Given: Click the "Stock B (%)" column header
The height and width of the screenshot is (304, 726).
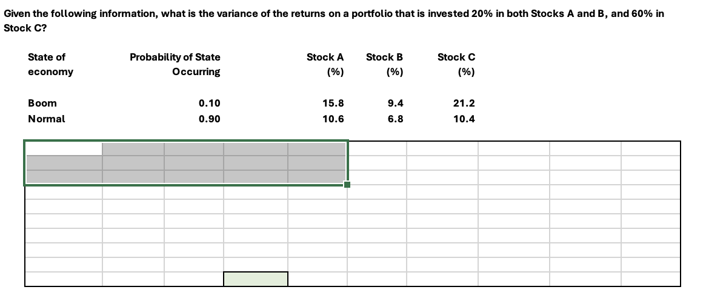Looking at the screenshot, I should pyautogui.click(x=385, y=64).
